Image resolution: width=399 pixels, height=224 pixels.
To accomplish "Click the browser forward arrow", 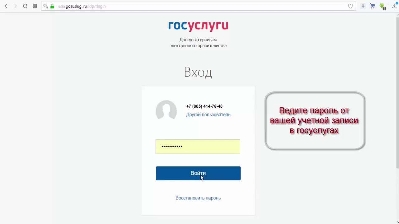I will coord(15,6).
